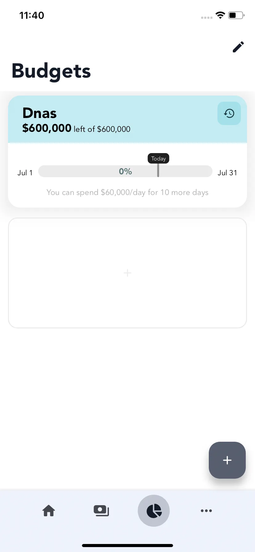255x552 pixels.
Task: Click the Budgets page heading
Action: click(51, 71)
